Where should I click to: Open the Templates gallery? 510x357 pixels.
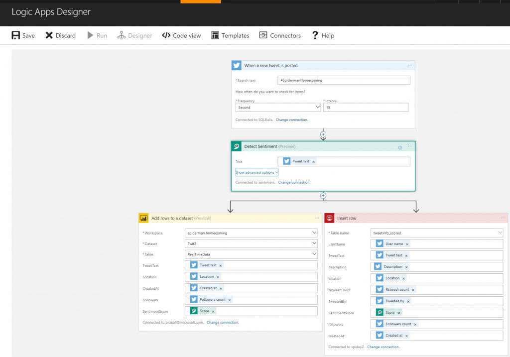[x=230, y=35]
